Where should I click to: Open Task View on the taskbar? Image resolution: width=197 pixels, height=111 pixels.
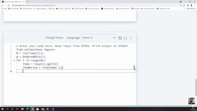17,109
